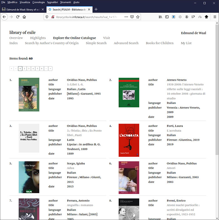Click the IP extension icon

tap(193, 17)
